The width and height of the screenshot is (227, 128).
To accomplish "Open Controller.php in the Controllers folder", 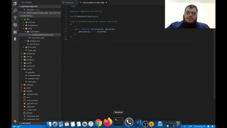I will click(38, 38).
